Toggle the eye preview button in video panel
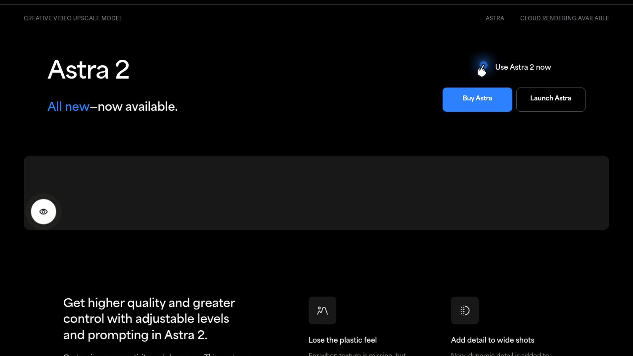Screen dimensions: 633x356 44,212
